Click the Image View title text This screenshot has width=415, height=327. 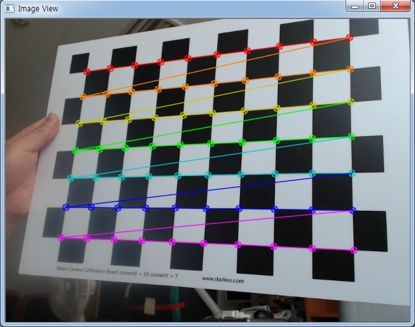click(38, 9)
